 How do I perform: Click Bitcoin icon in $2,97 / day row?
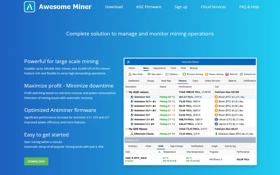click(216, 115)
